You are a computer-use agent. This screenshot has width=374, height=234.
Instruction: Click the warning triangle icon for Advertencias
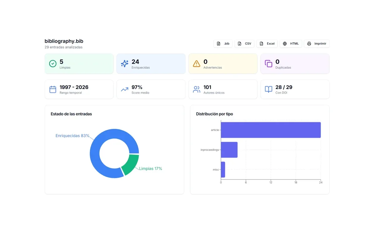[x=197, y=64]
